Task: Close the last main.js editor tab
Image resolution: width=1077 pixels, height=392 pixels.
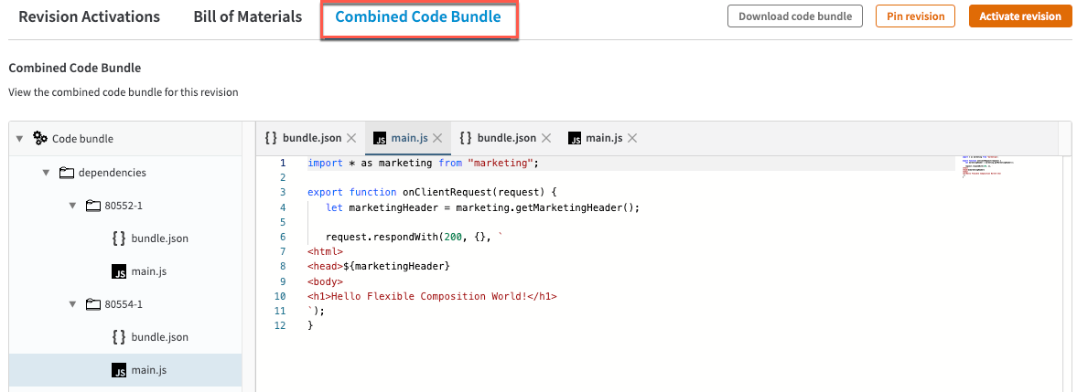Action: pyautogui.click(x=632, y=138)
